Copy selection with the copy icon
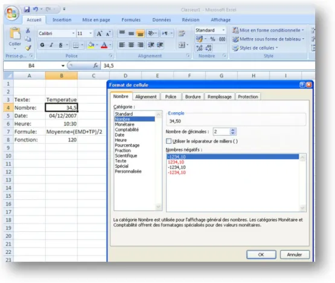This screenshot has width=335, height=283. pos(28,39)
